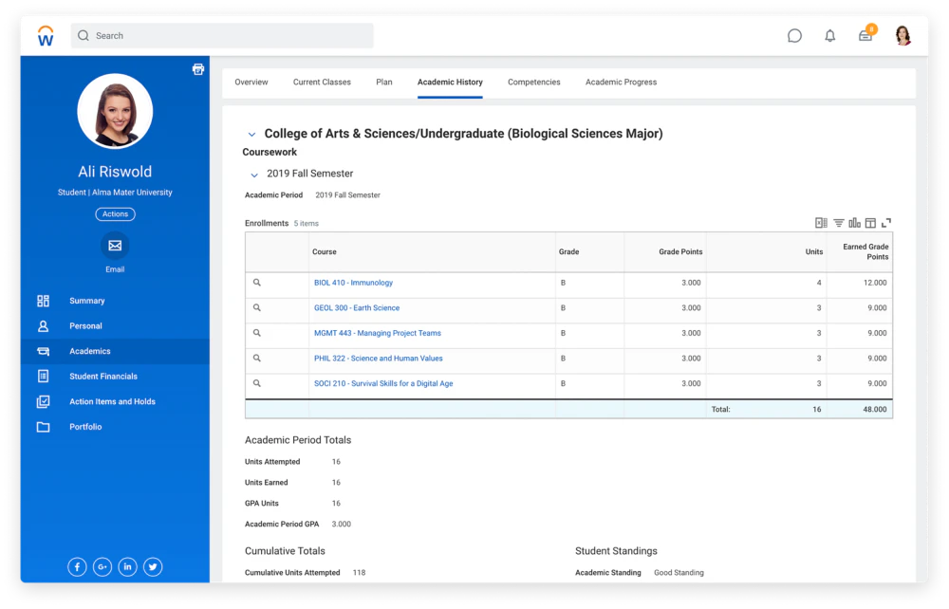Switch to the Competencies tab
This screenshot has width=949, height=609.
(533, 82)
